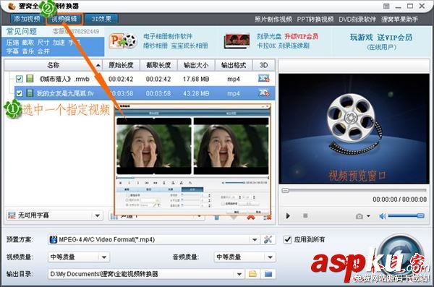Click the 字幕 help link
Viewport: 434px width, 287px height.
12,51
